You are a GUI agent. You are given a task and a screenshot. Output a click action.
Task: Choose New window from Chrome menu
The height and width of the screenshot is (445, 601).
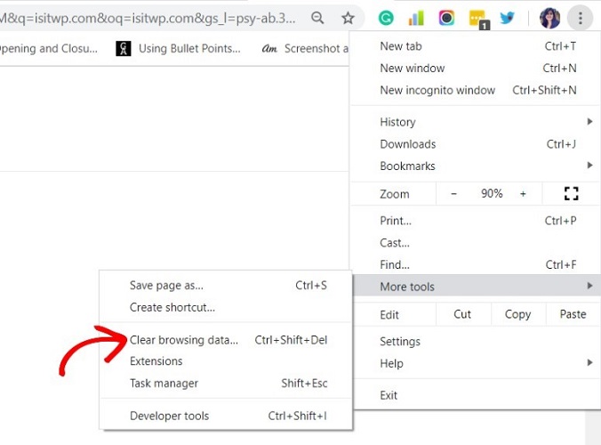tap(476, 69)
